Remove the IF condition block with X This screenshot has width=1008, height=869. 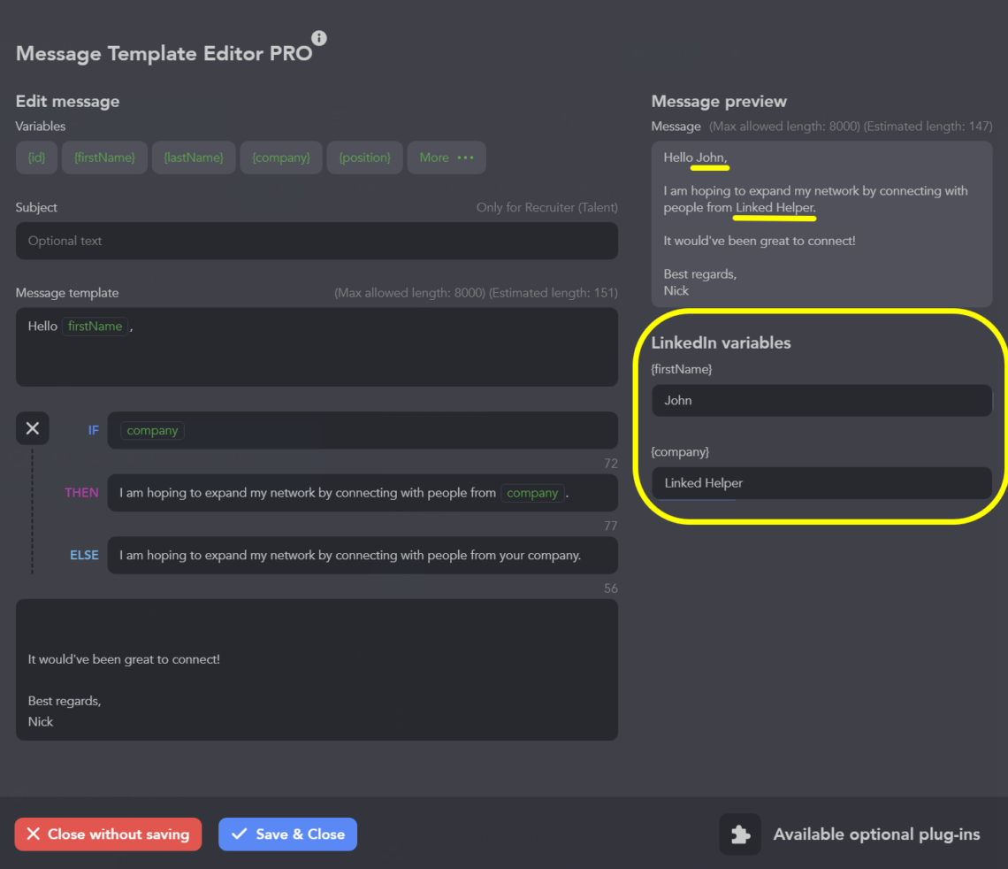[x=33, y=428]
